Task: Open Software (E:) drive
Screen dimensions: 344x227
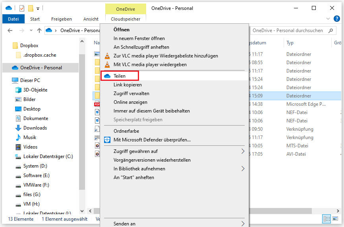Action: click(x=37, y=175)
